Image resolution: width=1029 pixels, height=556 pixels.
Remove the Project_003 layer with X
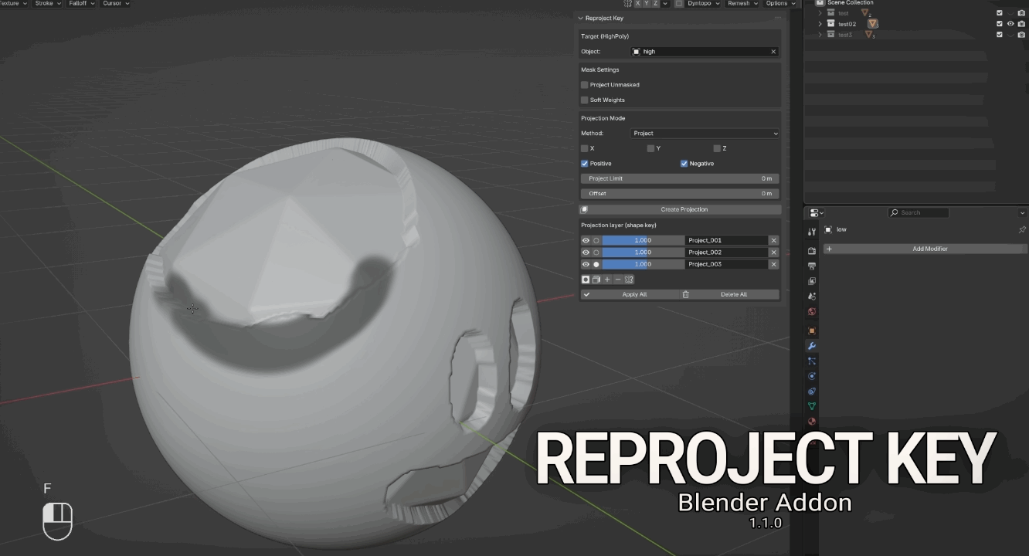click(x=773, y=264)
